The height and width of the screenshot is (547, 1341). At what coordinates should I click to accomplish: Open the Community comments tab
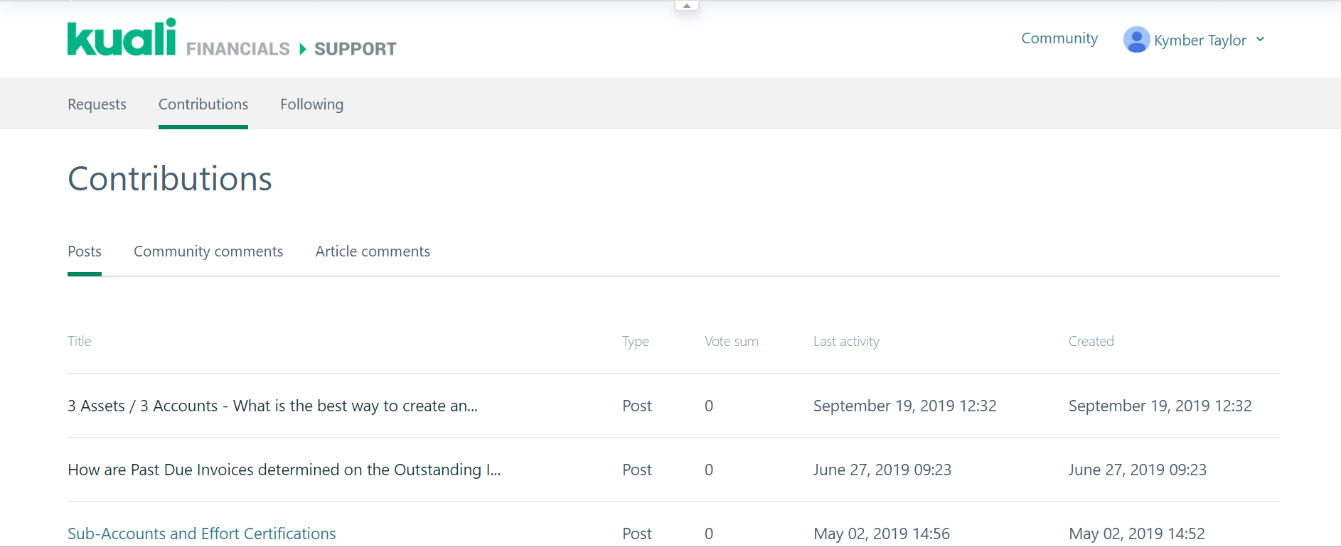(208, 251)
